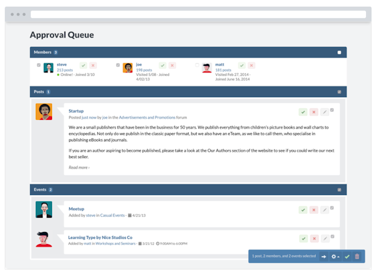Click the '4/21/13' date on Meetup event
Image resolution: width=376 pixels, height=271 pixels.
click(x=139, y=215)
